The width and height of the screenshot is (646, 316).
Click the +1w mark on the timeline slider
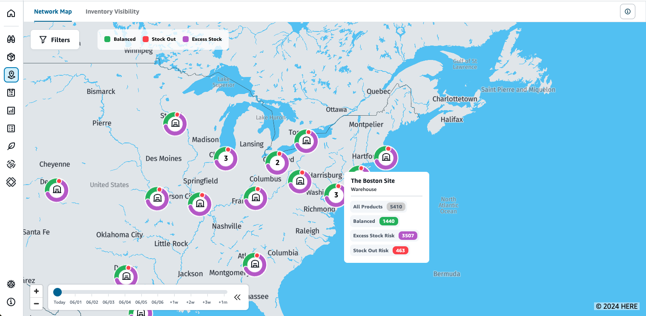tap(174, 302)
